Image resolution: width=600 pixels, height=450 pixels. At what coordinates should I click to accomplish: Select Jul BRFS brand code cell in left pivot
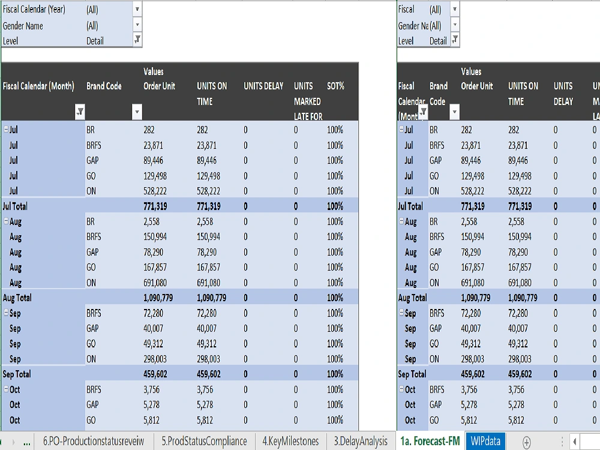pos(94,145)
